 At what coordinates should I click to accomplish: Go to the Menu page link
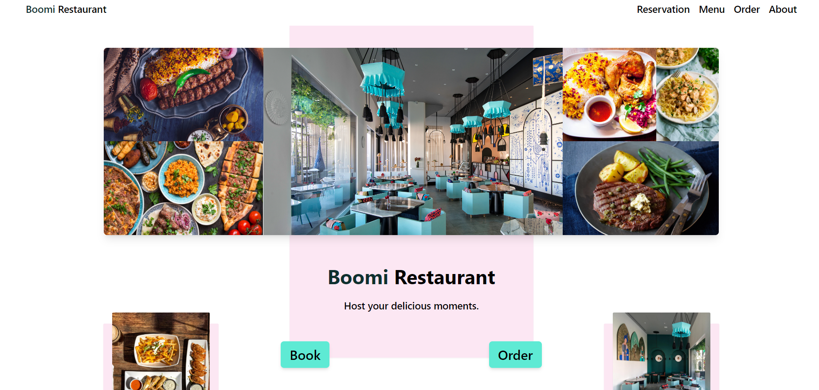click(712, 9)
